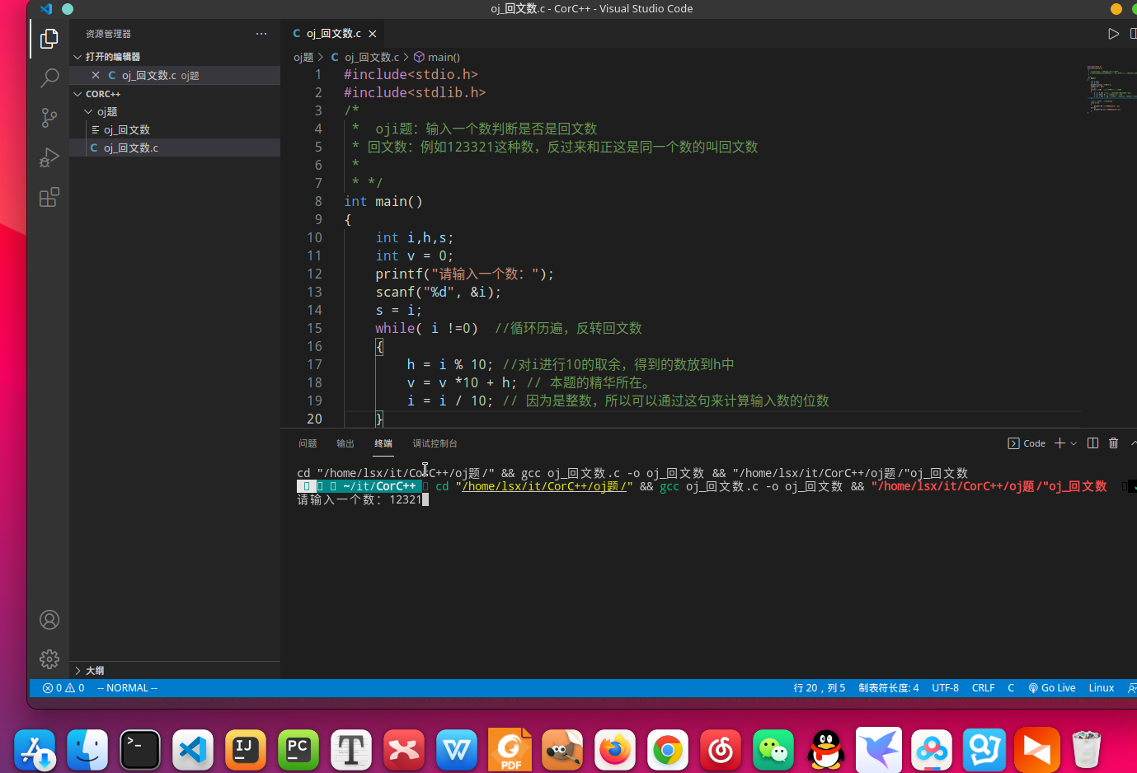Switch to the 终端 panel tab
Screen dimensions: 1137x773
click(x=383, y=443)
